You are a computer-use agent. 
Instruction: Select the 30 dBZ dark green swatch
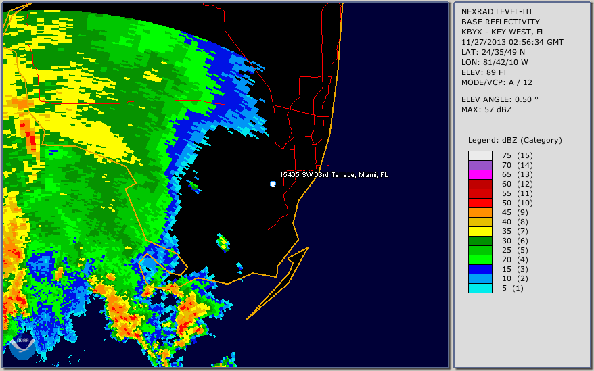480,241
